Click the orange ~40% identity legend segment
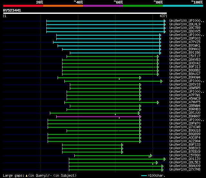206x178 pixels. click(x=63, y=6)
